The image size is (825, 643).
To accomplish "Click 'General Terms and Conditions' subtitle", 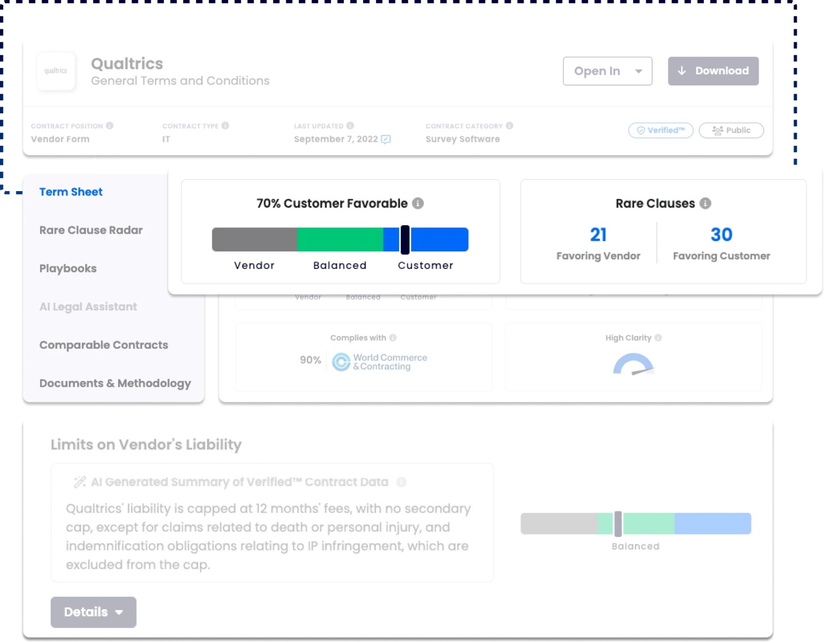I will click(180, 81).
